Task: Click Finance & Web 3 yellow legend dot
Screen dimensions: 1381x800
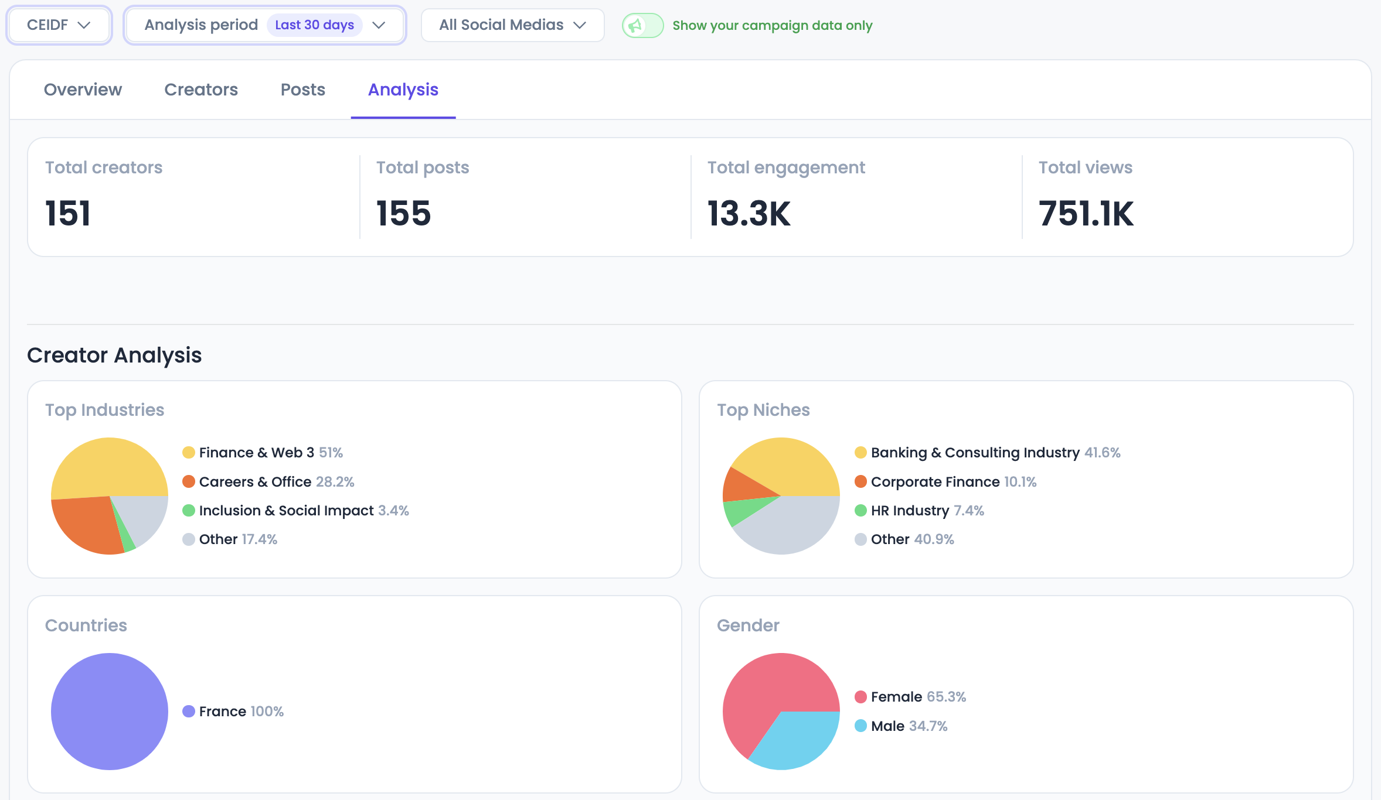Action: (x=189, y=453)
